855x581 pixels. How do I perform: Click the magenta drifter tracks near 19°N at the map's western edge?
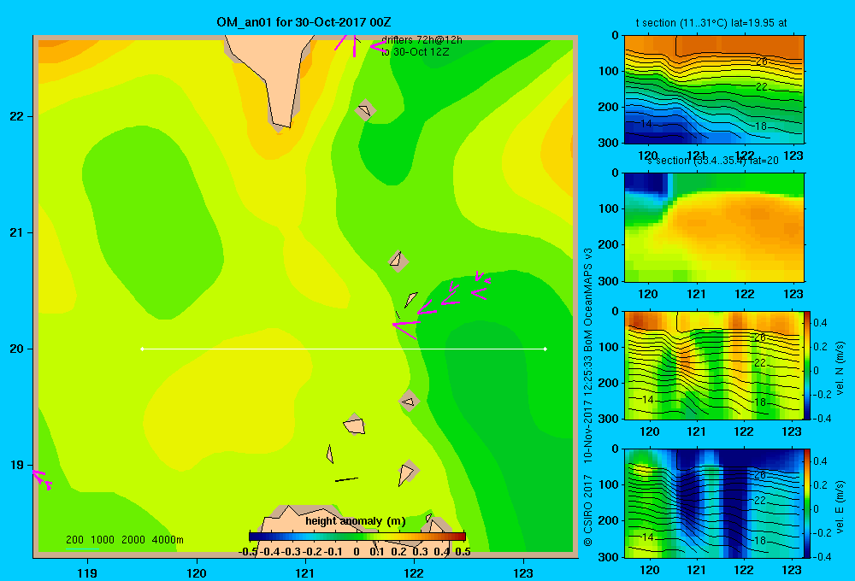pyautogui.click(x=42, y=479)
